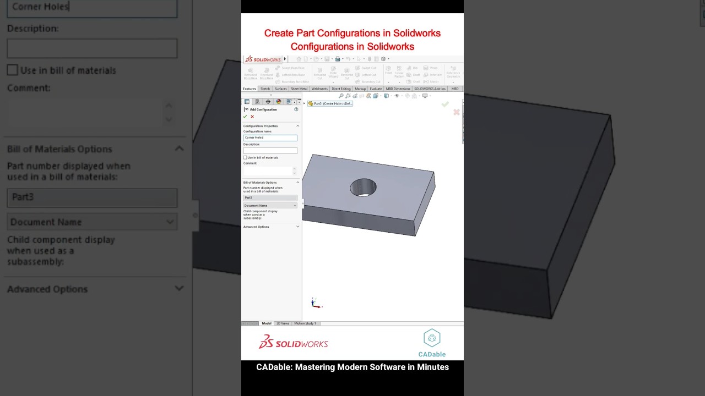Select the Mirror tool
The image size is (705, 396).
430,81
